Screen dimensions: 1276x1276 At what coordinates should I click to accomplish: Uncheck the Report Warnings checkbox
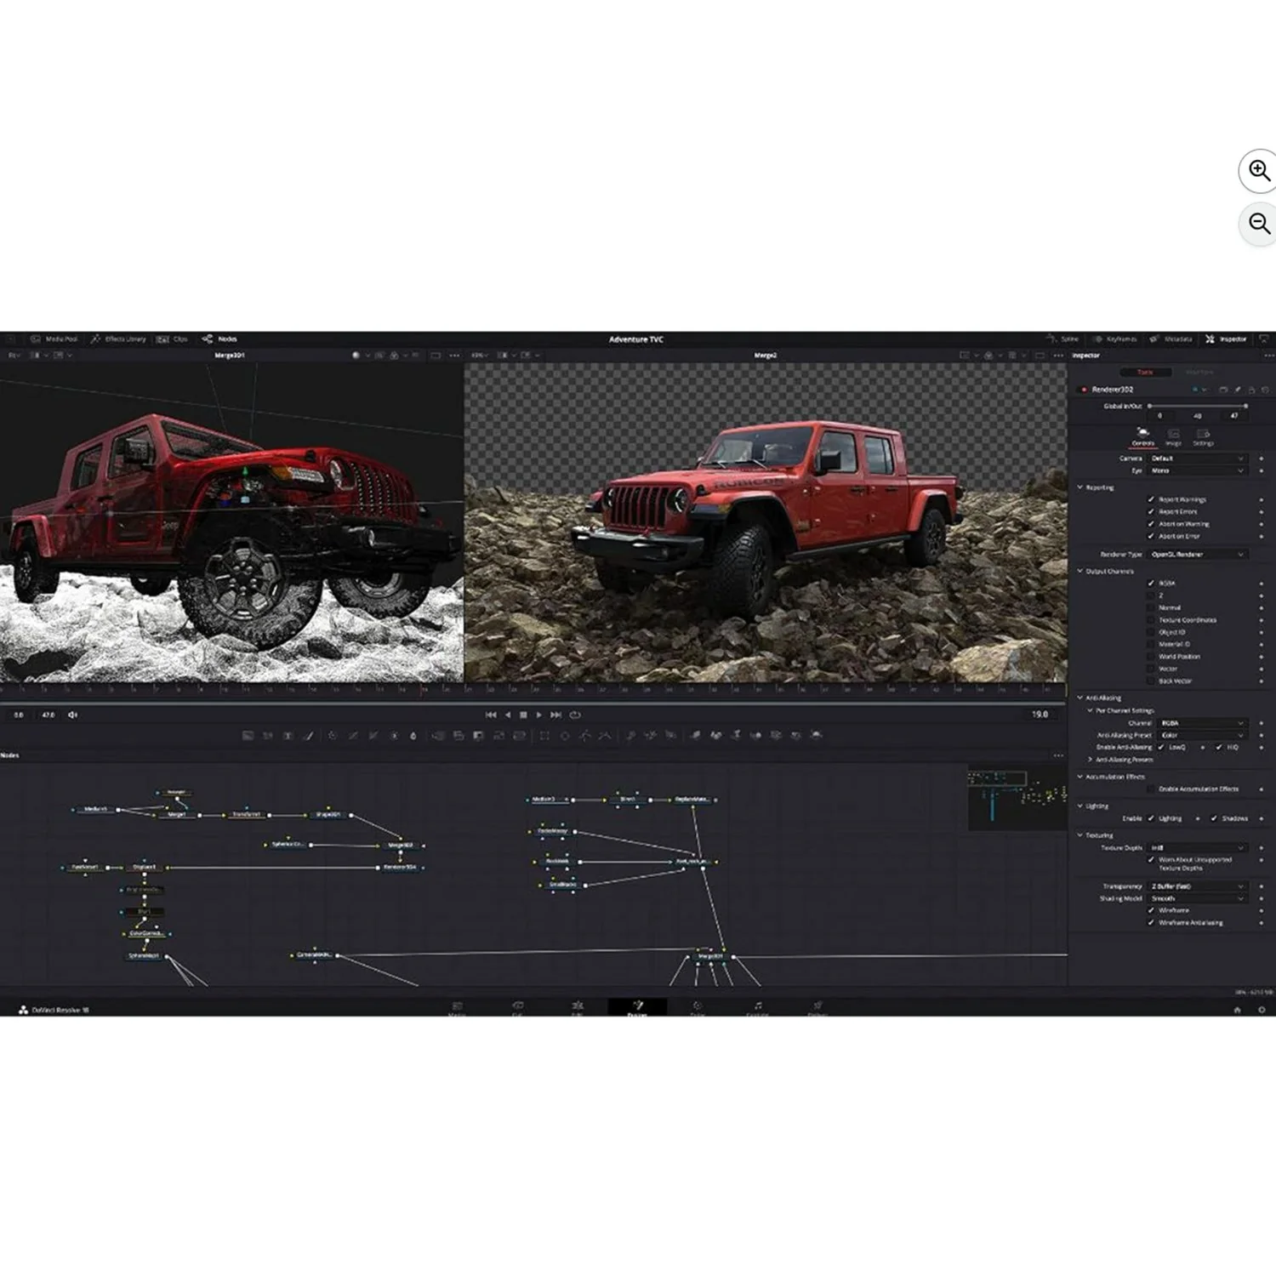click(x=1151, y=499)
